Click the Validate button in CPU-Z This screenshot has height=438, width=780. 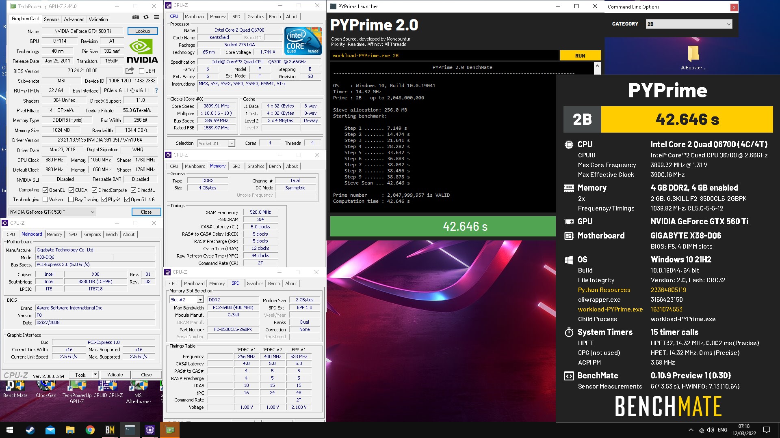(115, 375)
